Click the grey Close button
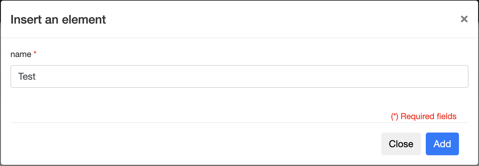This screenshot has width=479, height=166. pos(401,144)
